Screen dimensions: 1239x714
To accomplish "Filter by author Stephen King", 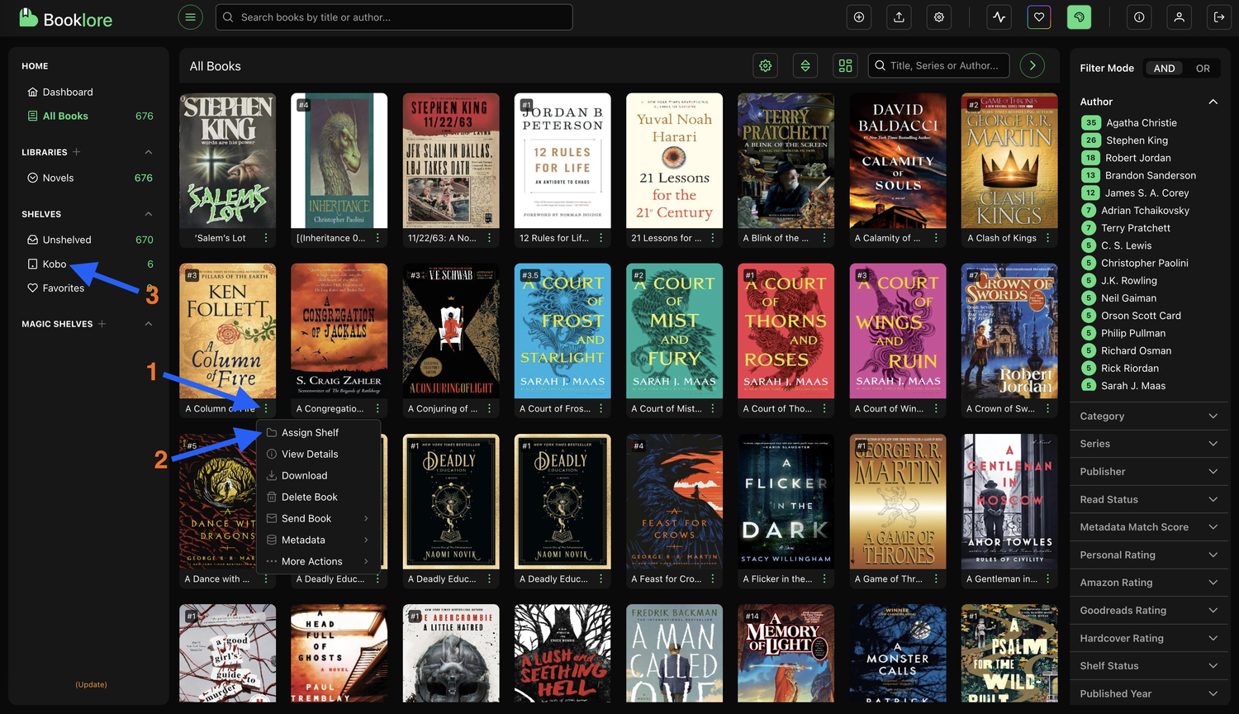I will pyautogui.click(x=1137, y=140).
